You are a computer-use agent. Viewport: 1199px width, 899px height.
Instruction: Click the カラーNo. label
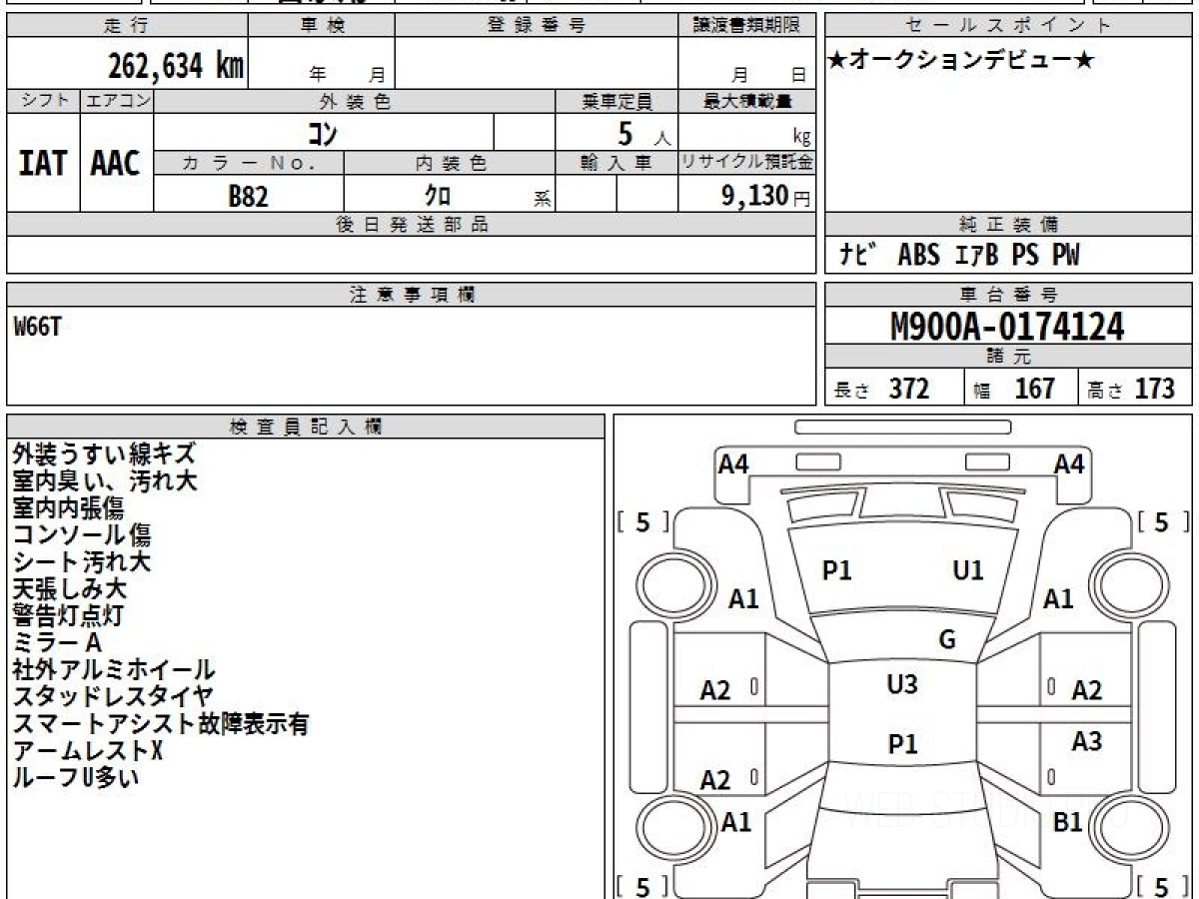[x=249, y=164]
